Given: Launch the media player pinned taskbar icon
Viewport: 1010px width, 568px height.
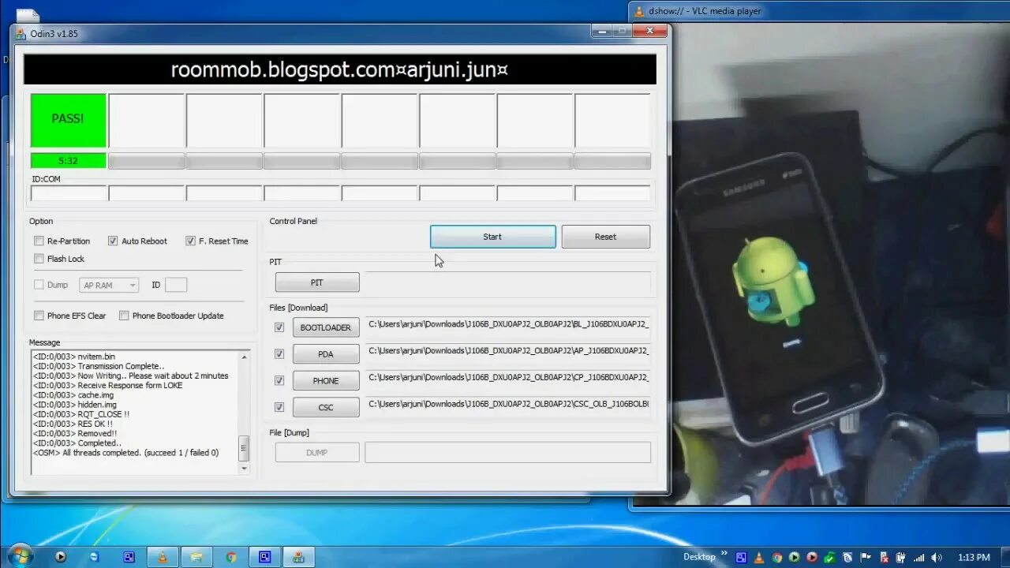Looking at the screenshot, I should tap(60, 556).
